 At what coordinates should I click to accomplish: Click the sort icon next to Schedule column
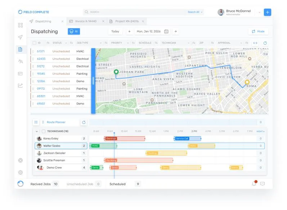tap(156, 43)
